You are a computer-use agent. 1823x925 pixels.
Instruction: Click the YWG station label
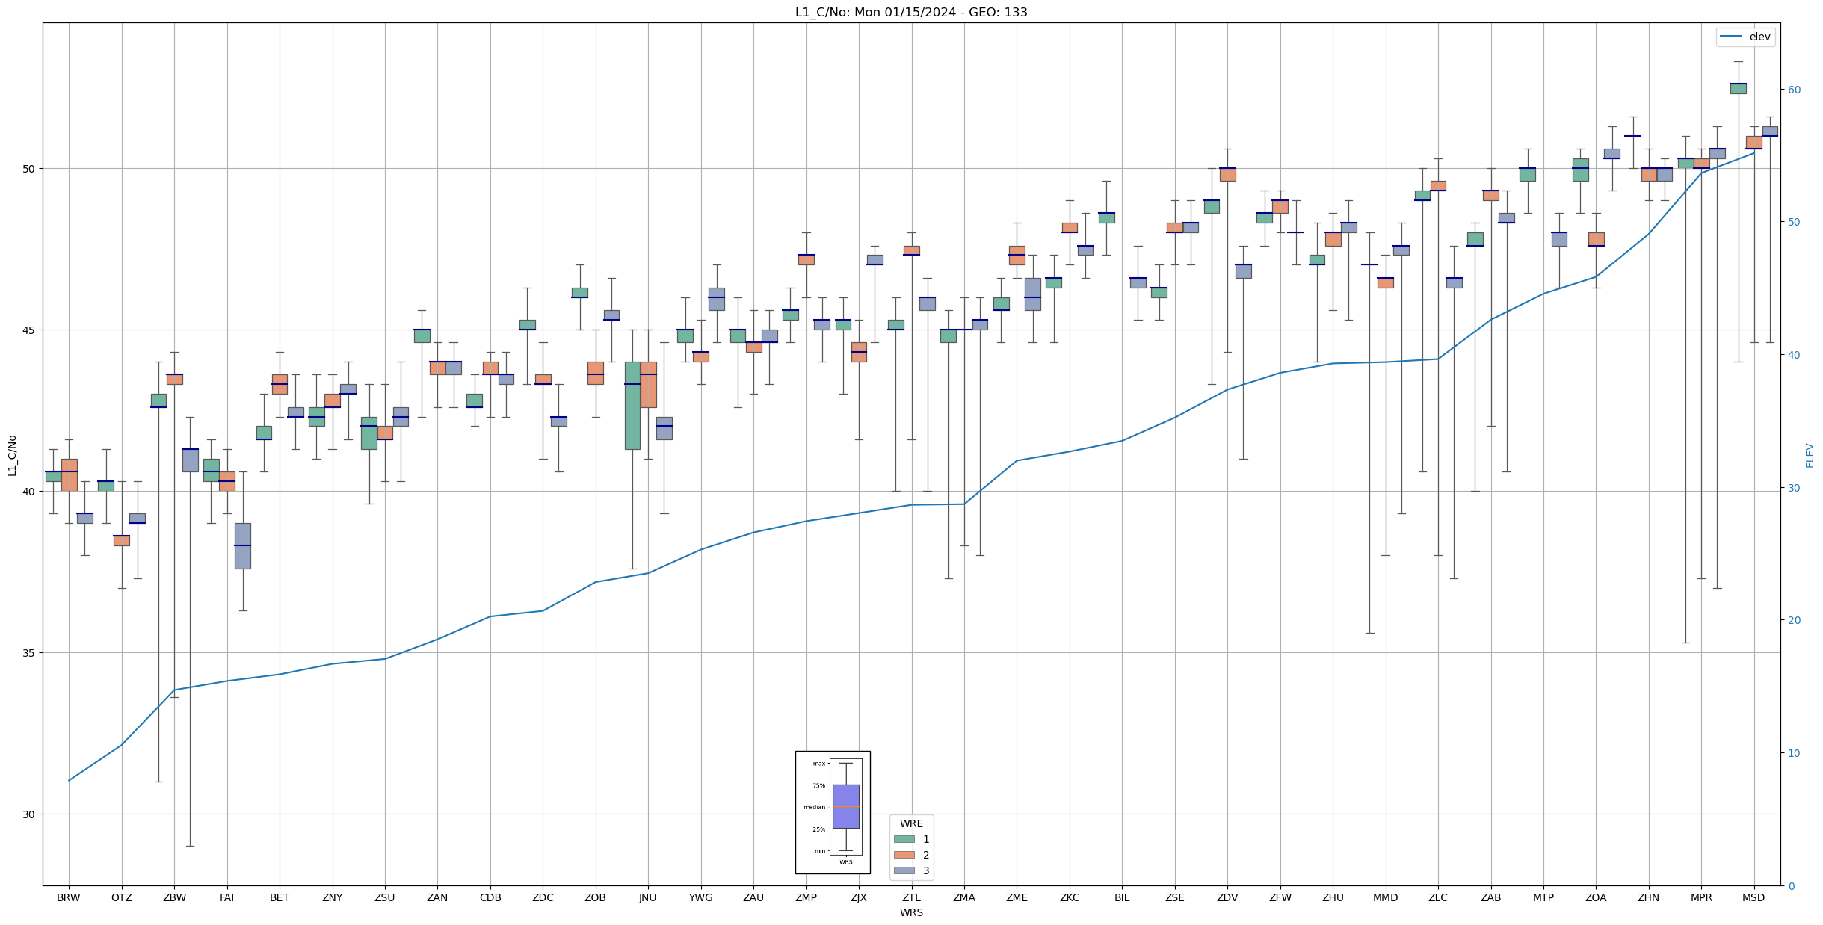point(701,897)
